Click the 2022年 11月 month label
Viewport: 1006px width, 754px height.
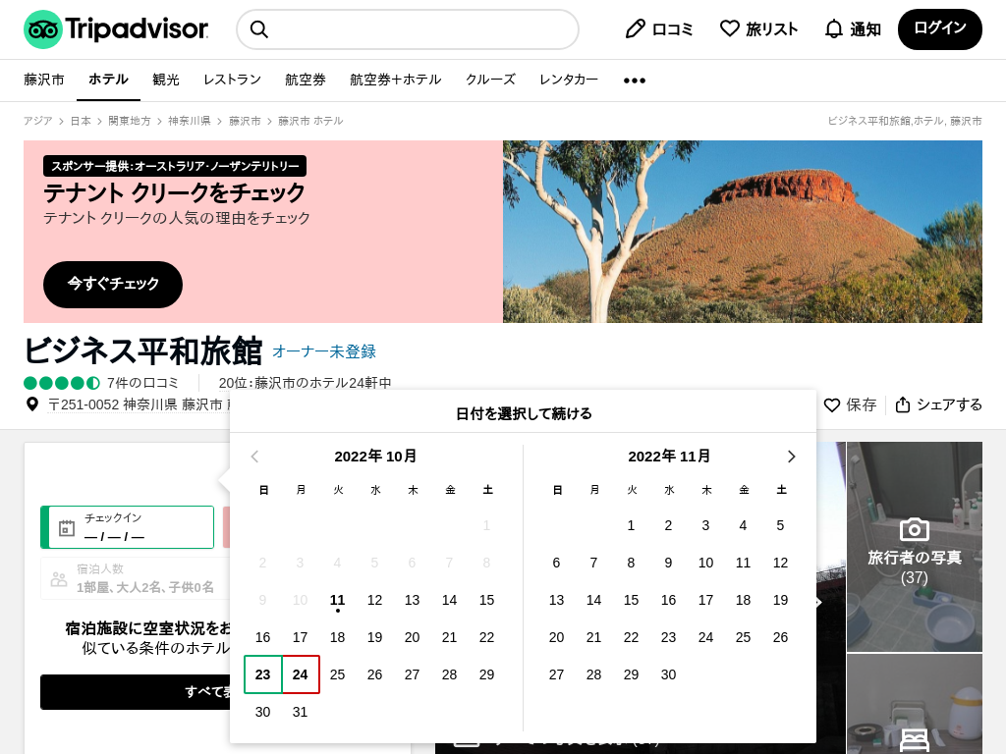click(669, 457)
